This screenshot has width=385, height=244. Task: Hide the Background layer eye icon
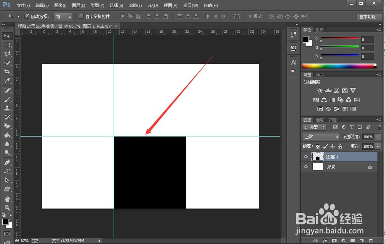(306, 167)
